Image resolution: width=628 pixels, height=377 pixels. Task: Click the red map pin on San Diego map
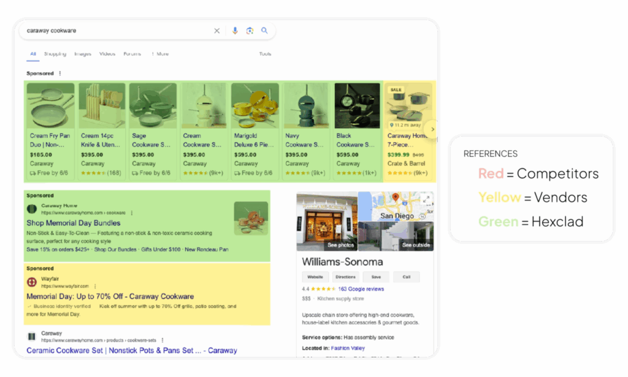[x=396, y=198]
